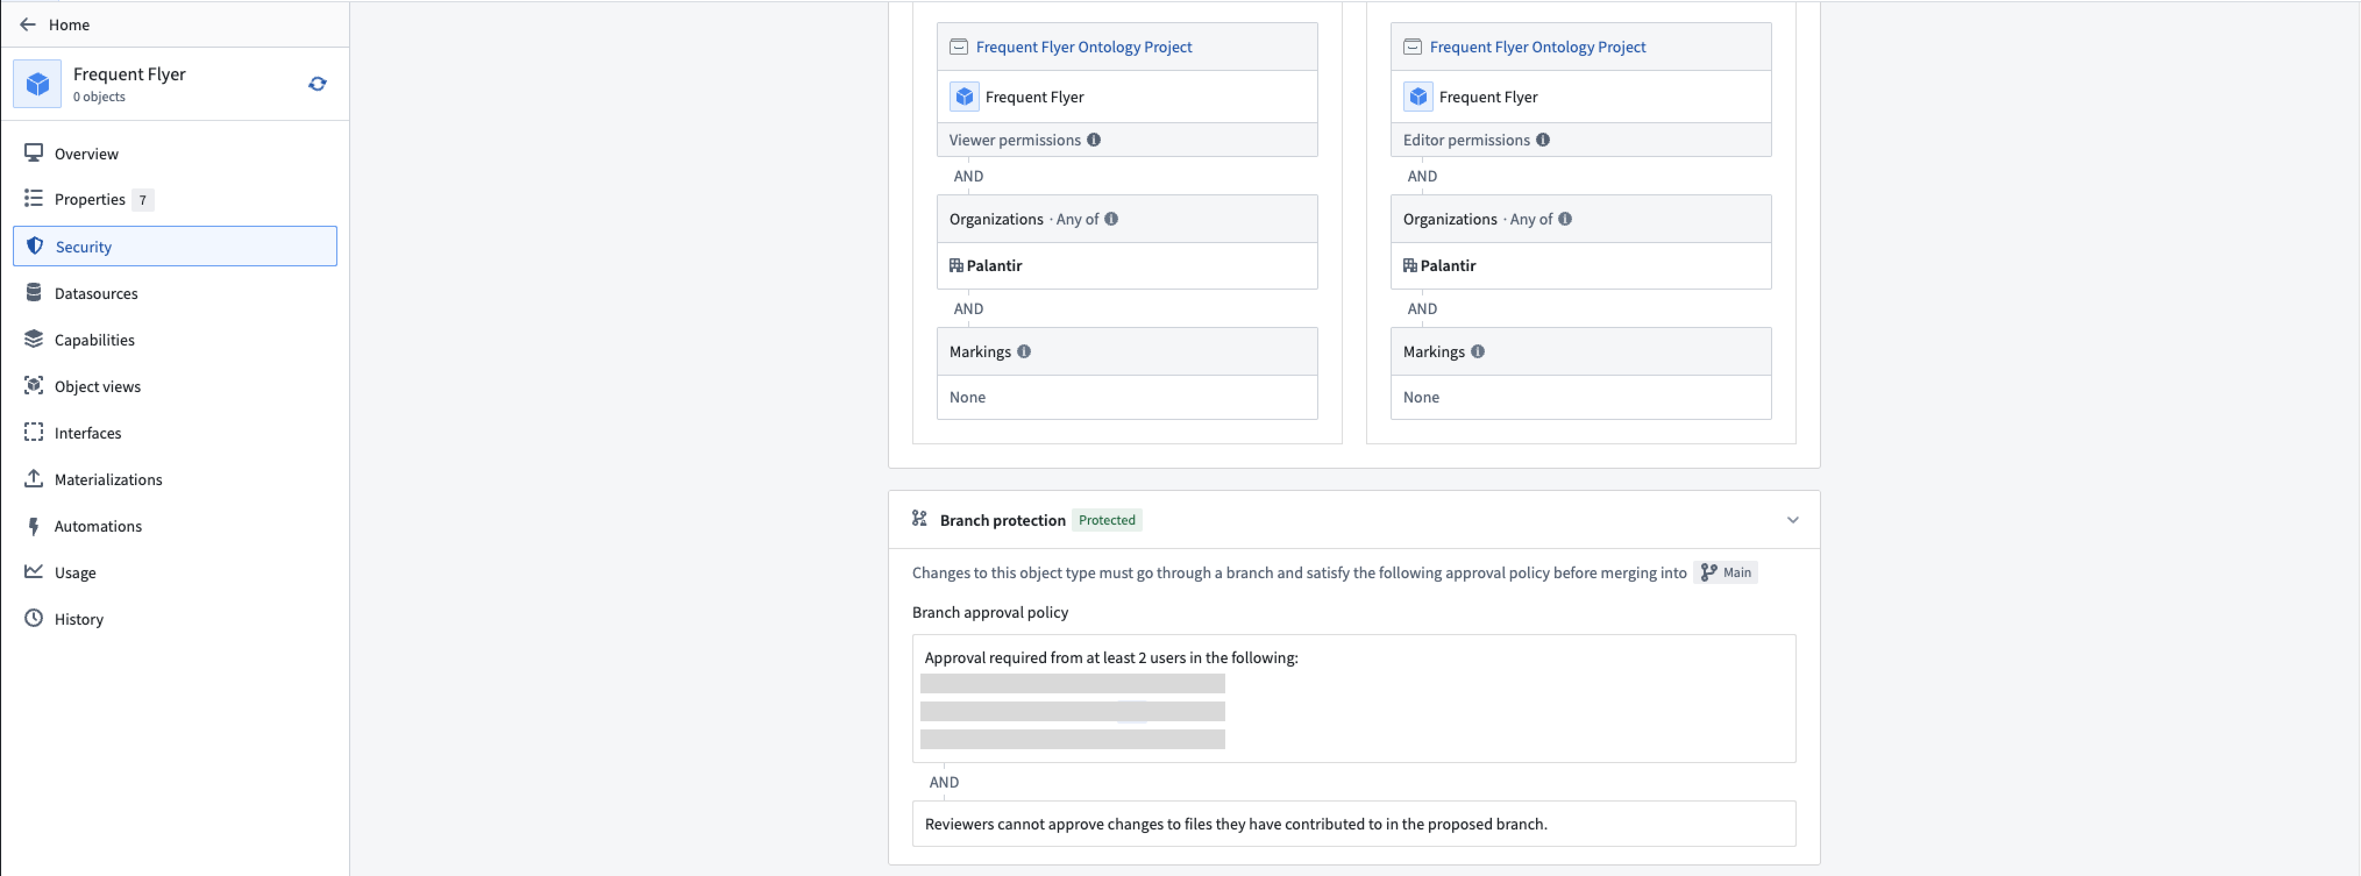Screen dimensions: 2361x876
Task: Open the Overview section
Action: (x=86, y=153)
